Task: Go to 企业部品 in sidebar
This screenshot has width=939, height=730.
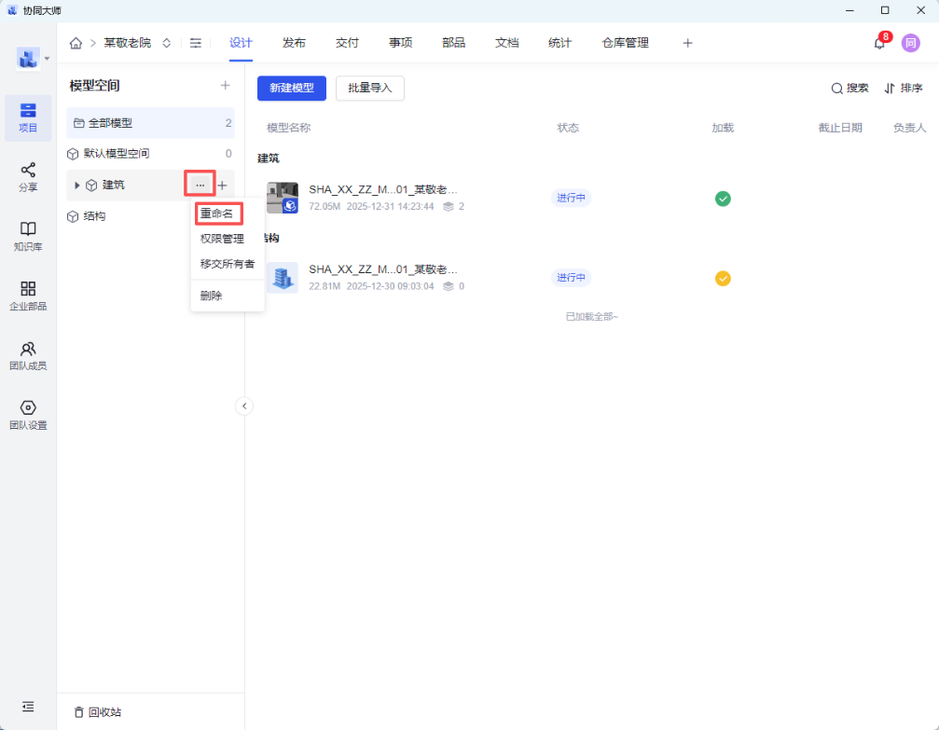Action: point(28,296)
